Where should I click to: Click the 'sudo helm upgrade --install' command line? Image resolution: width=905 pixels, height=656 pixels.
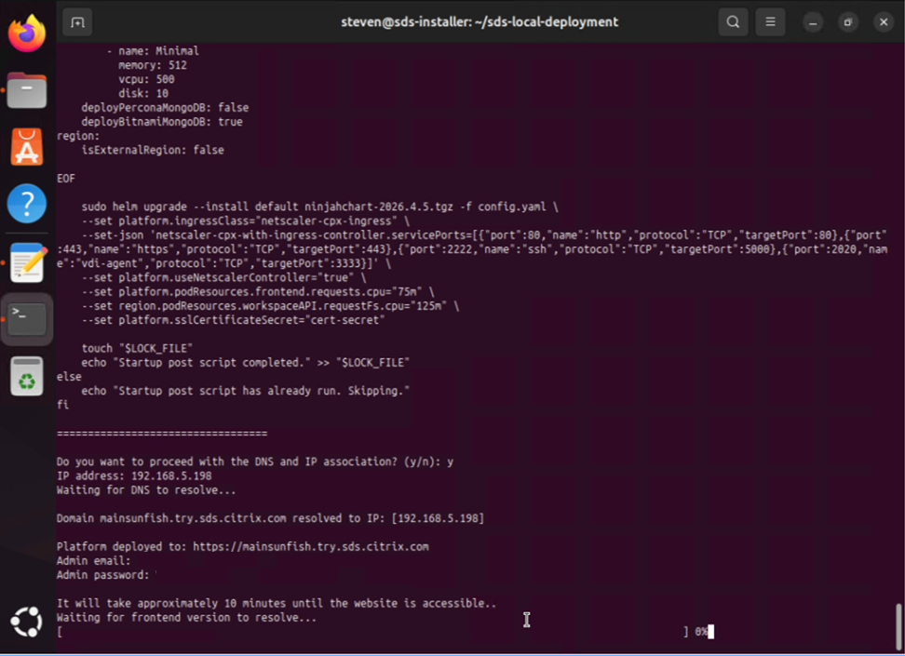[x=319, y=207]
